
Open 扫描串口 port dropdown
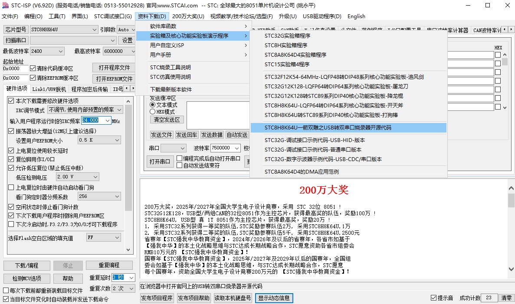(73, 40)
